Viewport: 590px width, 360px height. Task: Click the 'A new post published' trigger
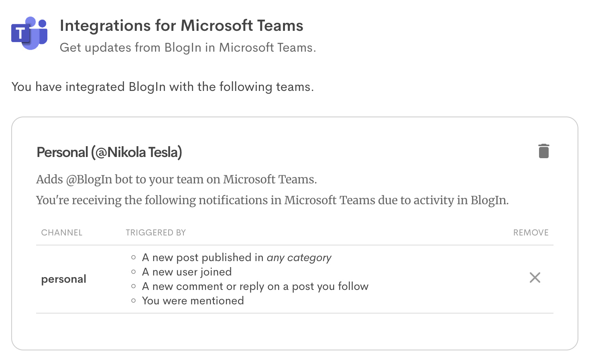203,257
